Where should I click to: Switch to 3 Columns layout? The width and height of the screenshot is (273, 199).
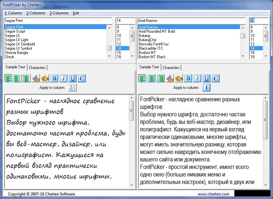[59, 13]
